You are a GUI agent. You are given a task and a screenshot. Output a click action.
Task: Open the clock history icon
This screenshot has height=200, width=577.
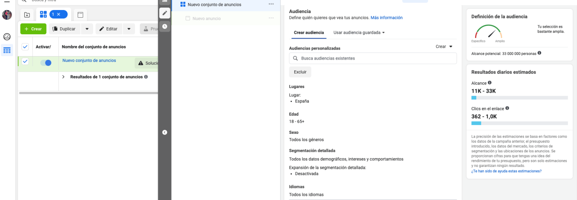[165, 26]
